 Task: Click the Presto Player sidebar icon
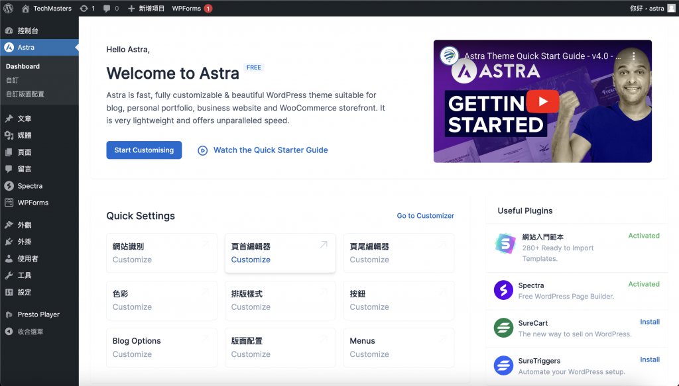pos(9,314)
